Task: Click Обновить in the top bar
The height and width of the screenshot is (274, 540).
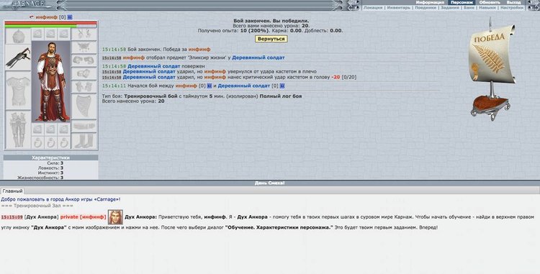Action: (490, 2)
